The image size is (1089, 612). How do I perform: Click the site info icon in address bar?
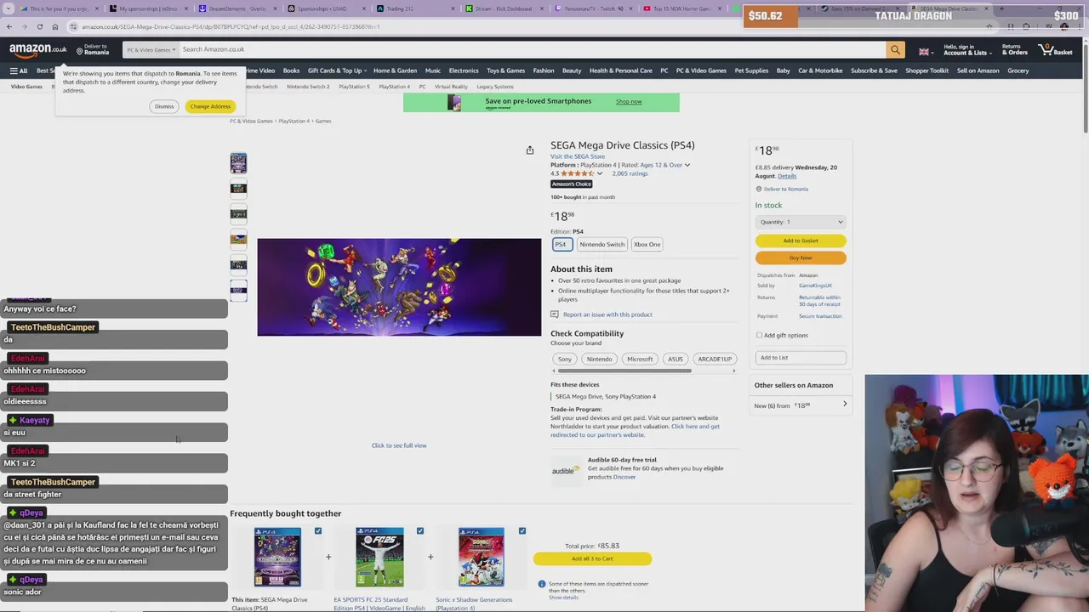pyautogui.click(x=73, y=26)
